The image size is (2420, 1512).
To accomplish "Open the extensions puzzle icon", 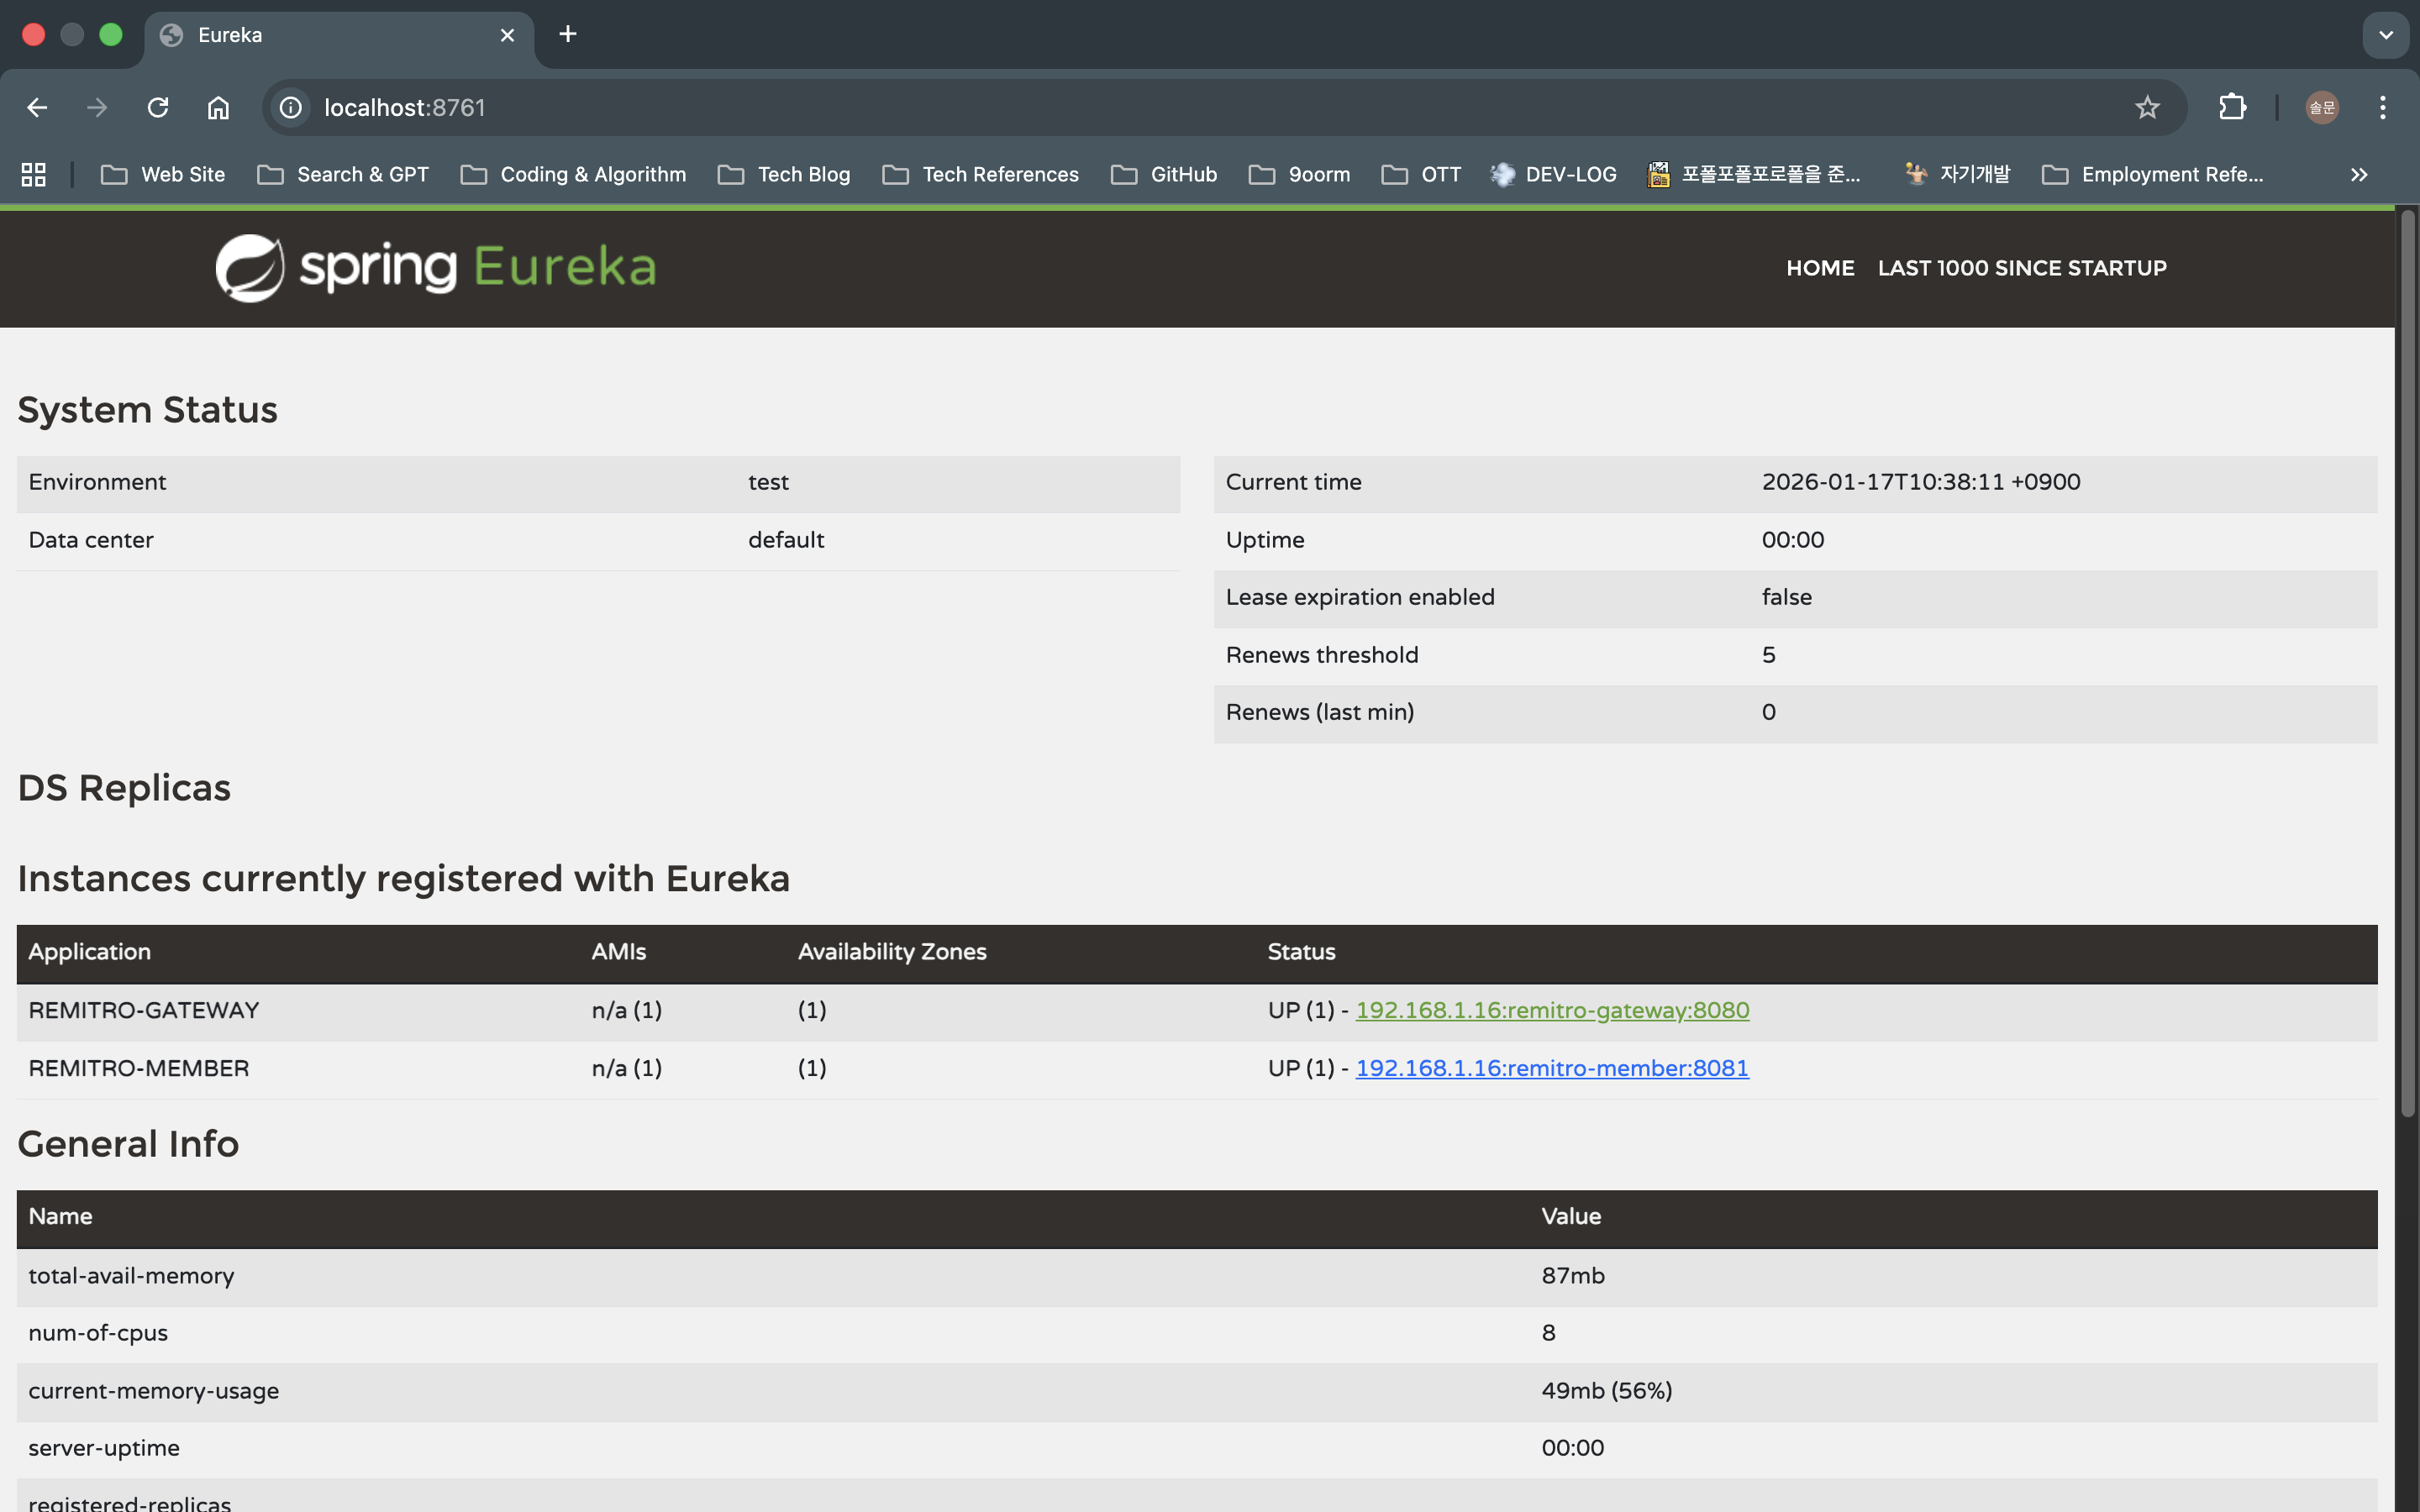I will coord(2232,107).
